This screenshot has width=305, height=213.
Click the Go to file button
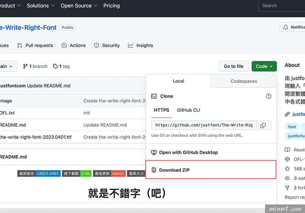click(234, 66)
